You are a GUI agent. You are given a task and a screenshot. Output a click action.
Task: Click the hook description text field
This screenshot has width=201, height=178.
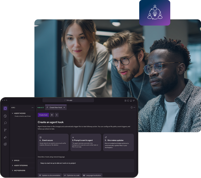[x=86, y=166]
